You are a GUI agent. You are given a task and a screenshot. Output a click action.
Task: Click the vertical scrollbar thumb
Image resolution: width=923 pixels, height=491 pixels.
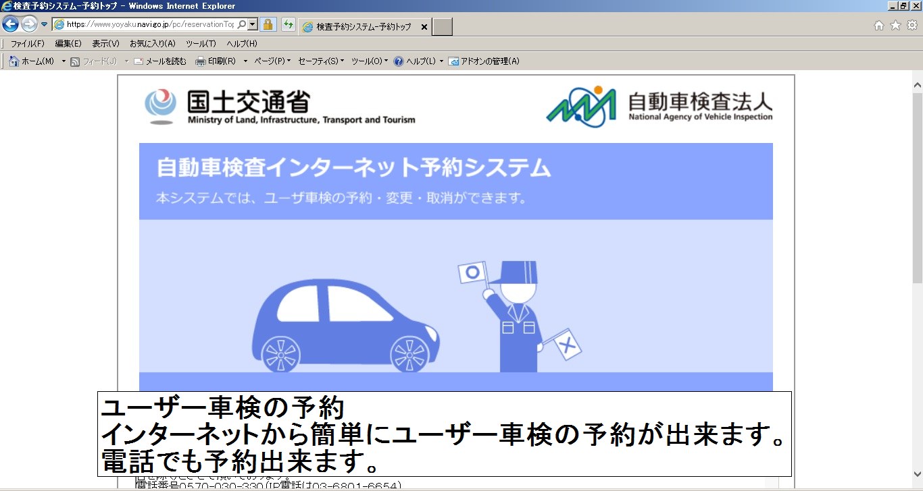917,187
